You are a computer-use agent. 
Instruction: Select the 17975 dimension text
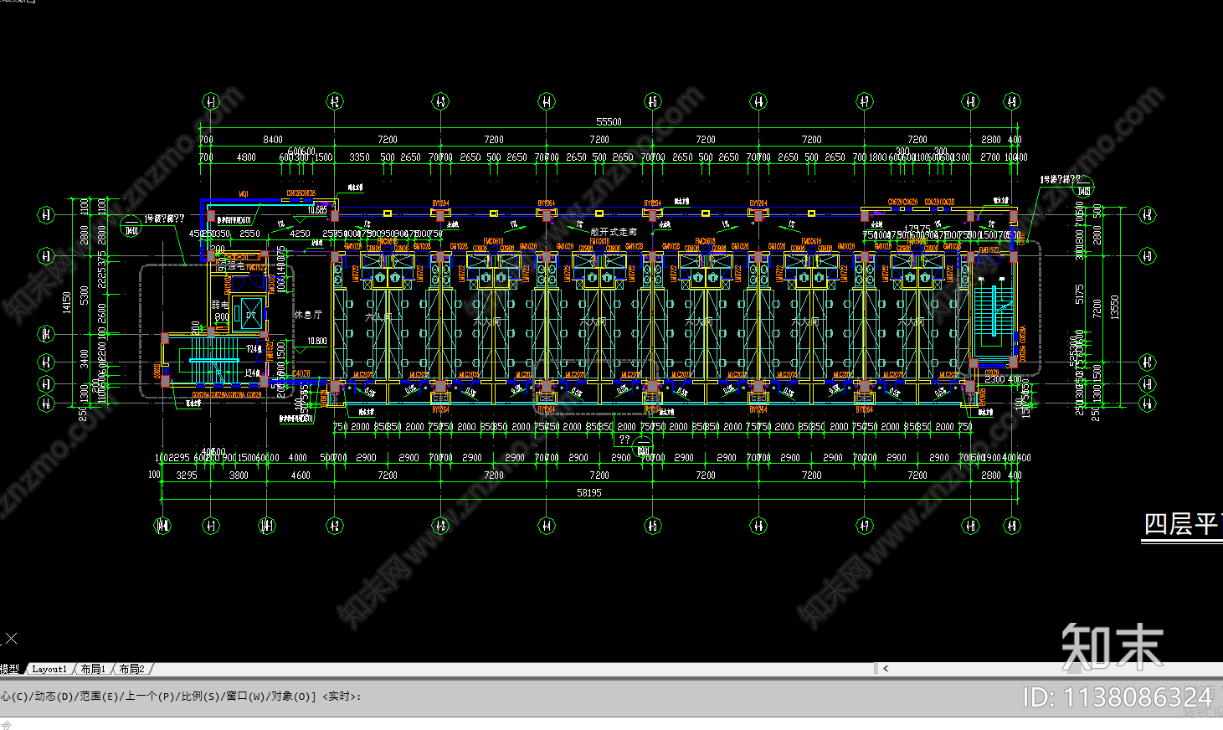pyautogui.click(x=917, y=228)
